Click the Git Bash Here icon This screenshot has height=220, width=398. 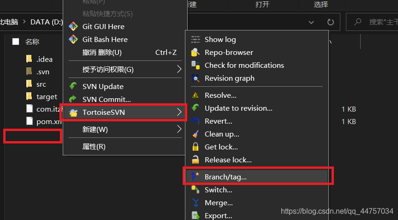[73, 40]
